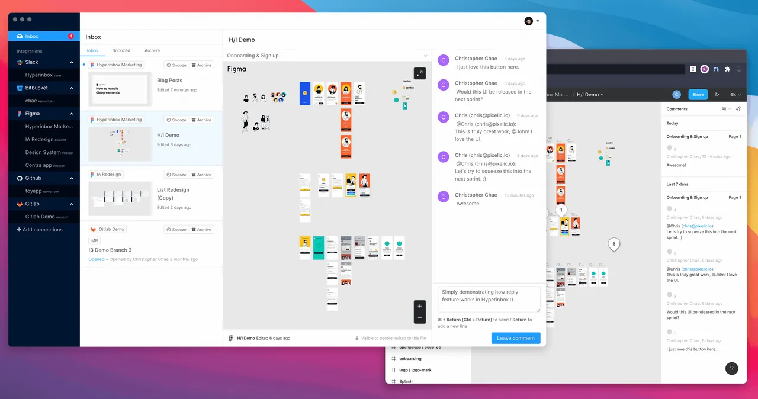Select comment pin 1 on Figma canvas

coord(561,211)
